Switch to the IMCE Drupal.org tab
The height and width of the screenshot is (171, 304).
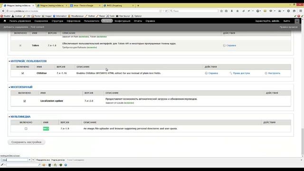coord(119,6)
